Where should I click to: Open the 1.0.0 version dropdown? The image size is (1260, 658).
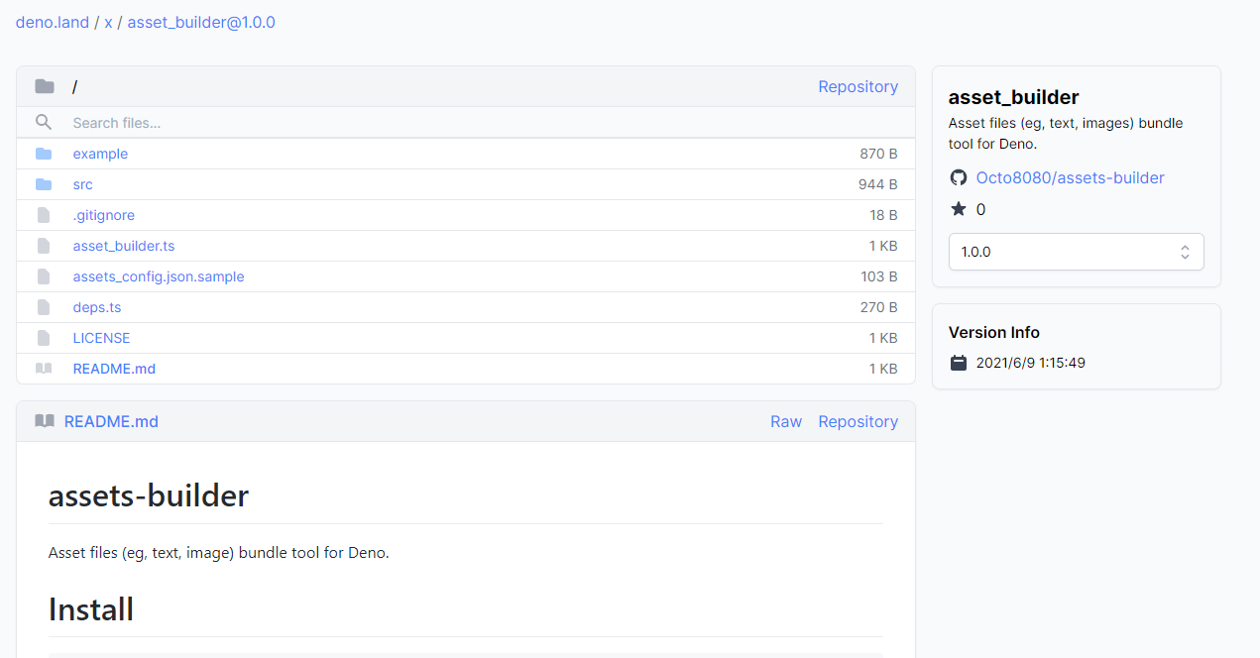click(x=1076, y=252)
